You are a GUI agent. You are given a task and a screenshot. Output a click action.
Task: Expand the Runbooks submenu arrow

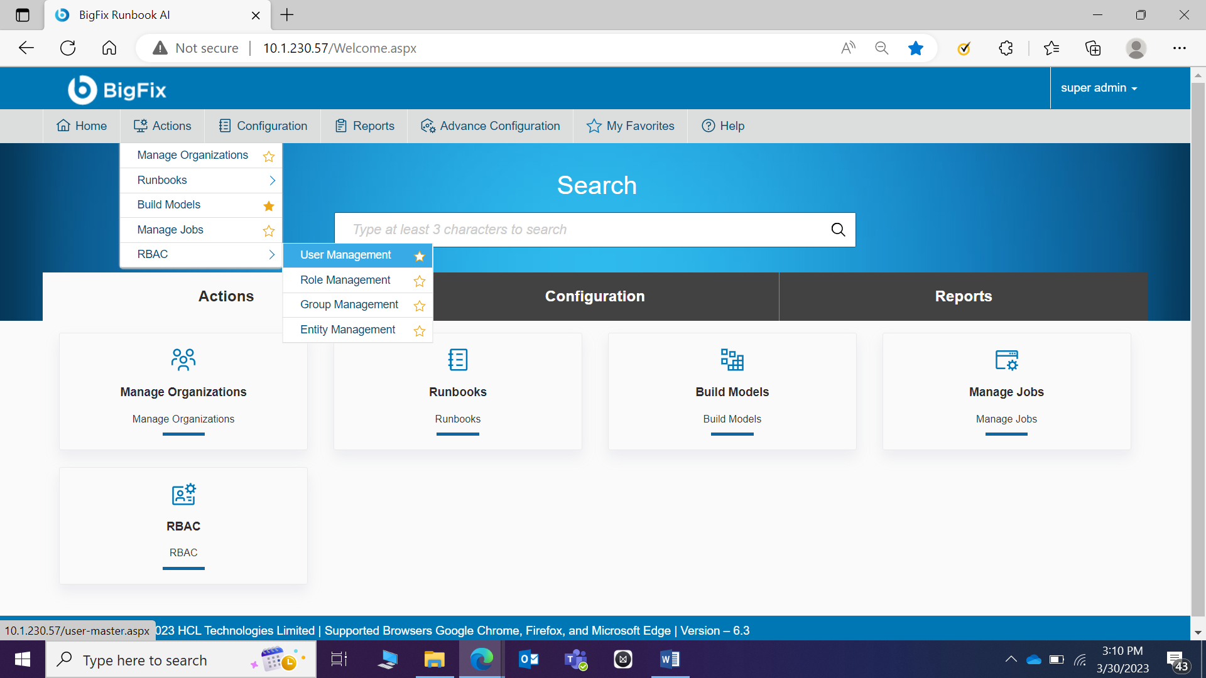pyautogui.click(x=272, y=180)
